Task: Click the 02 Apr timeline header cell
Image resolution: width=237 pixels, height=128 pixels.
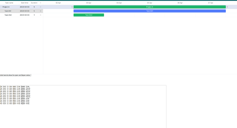Action: point(58,3)
